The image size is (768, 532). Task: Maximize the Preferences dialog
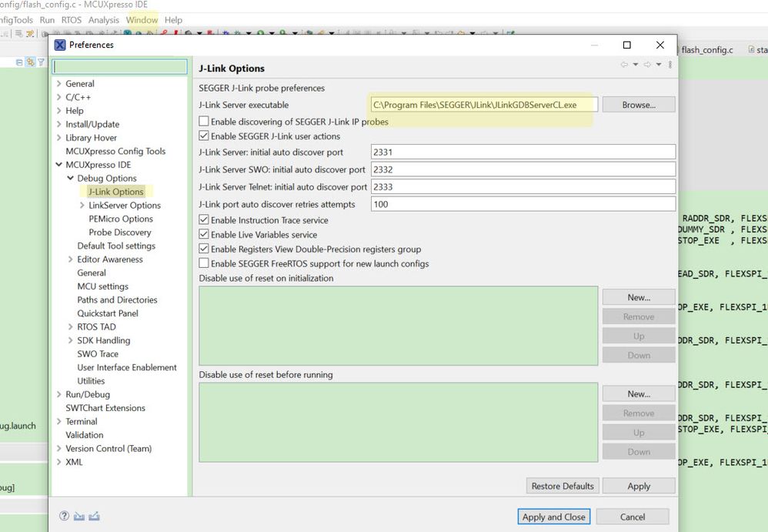(x=626, y=45)
